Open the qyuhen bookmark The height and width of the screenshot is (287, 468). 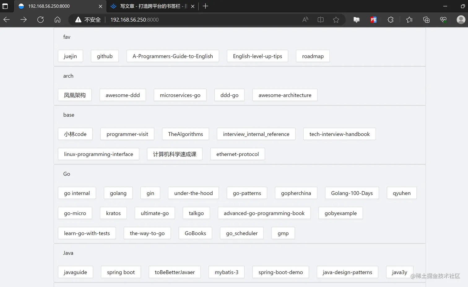coord(402,193)
